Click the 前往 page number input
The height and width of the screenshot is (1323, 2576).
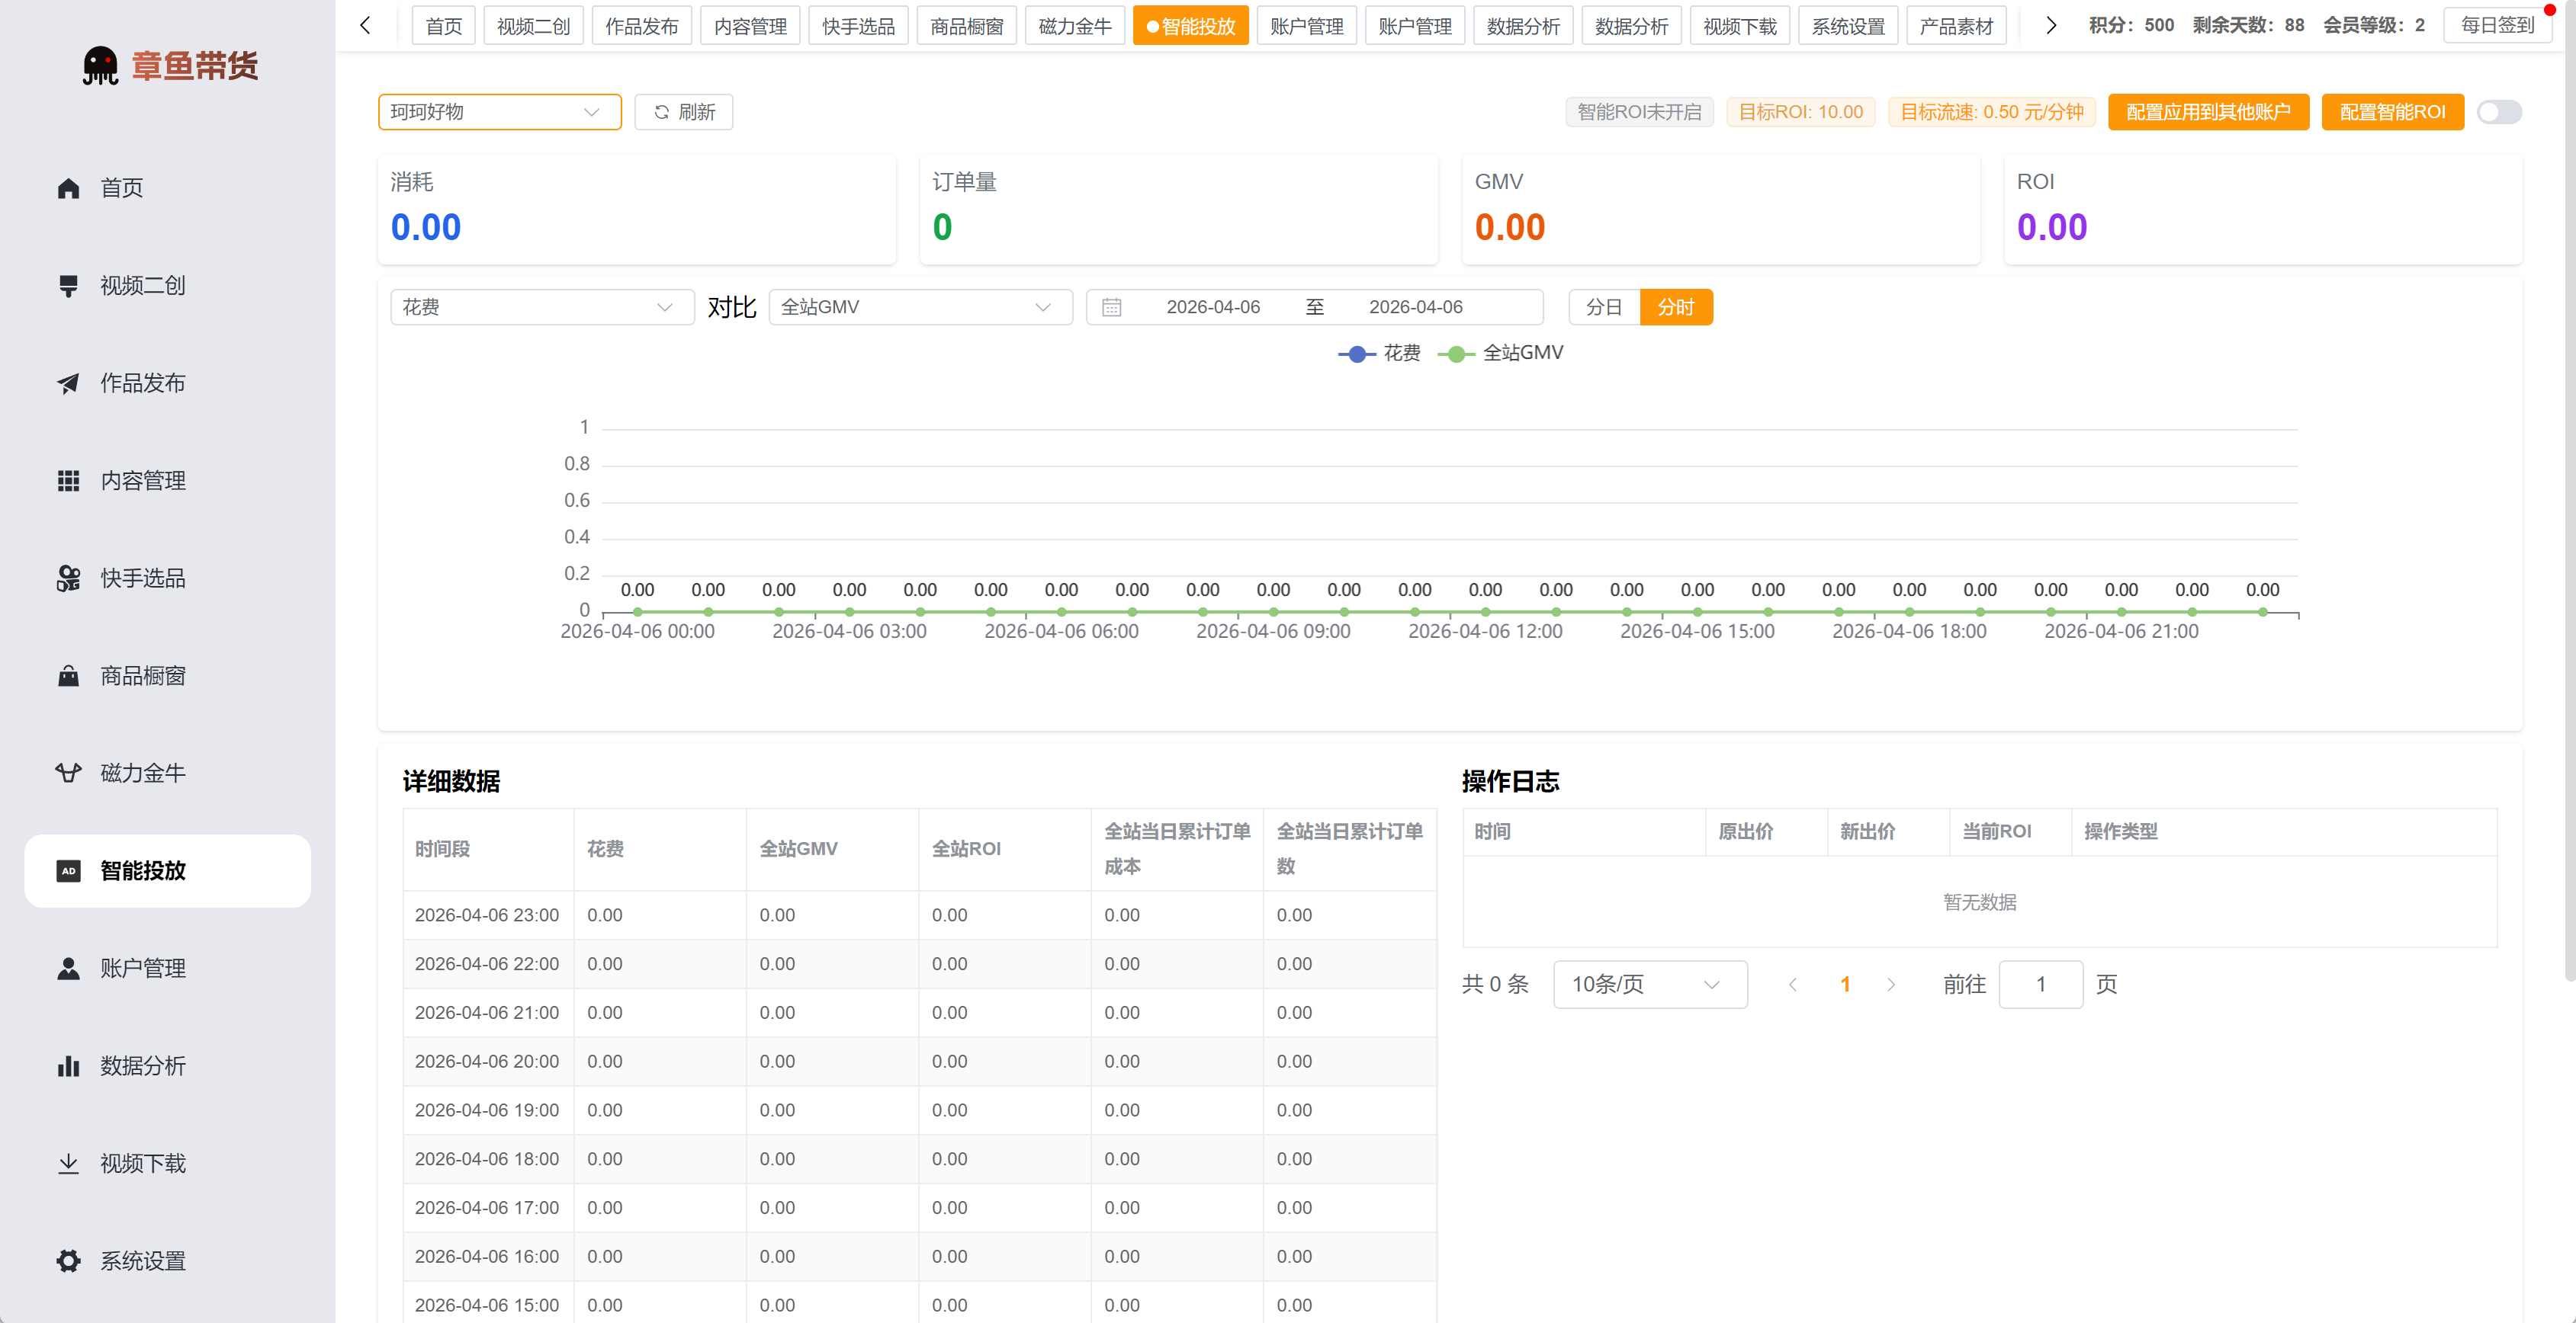[2040, 985]
